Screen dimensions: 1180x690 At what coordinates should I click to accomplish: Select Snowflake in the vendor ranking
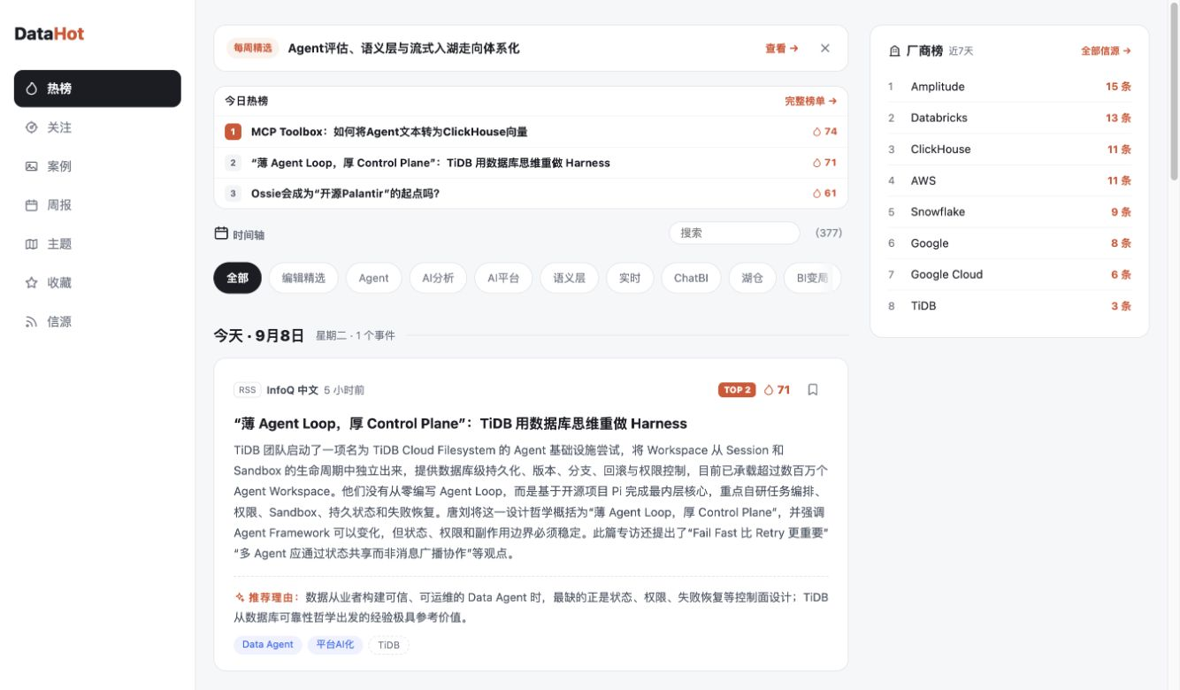[x=1009, y=211]
